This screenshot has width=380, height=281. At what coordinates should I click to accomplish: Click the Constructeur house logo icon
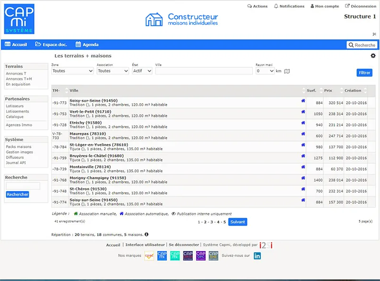pos(154,19)
